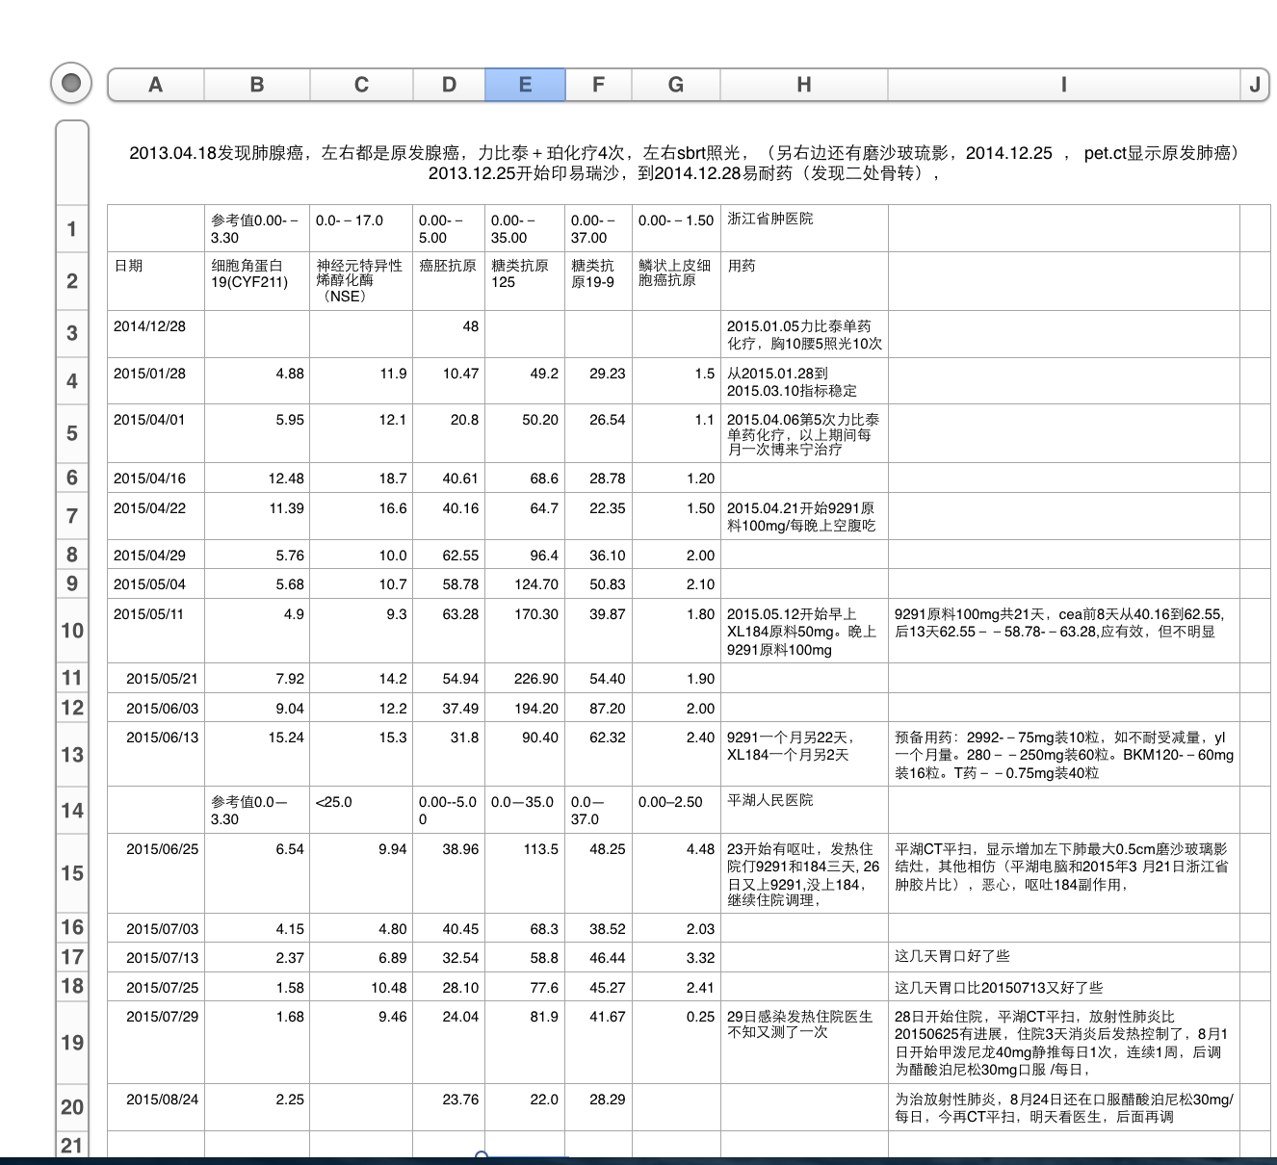Select column B header

click(x=257, y=85)
